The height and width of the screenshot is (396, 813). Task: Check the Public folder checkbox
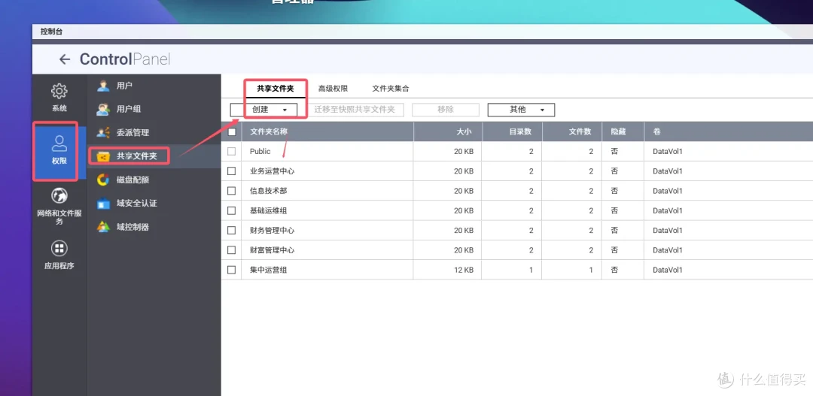pyautogui.click(x=232, y=151)
